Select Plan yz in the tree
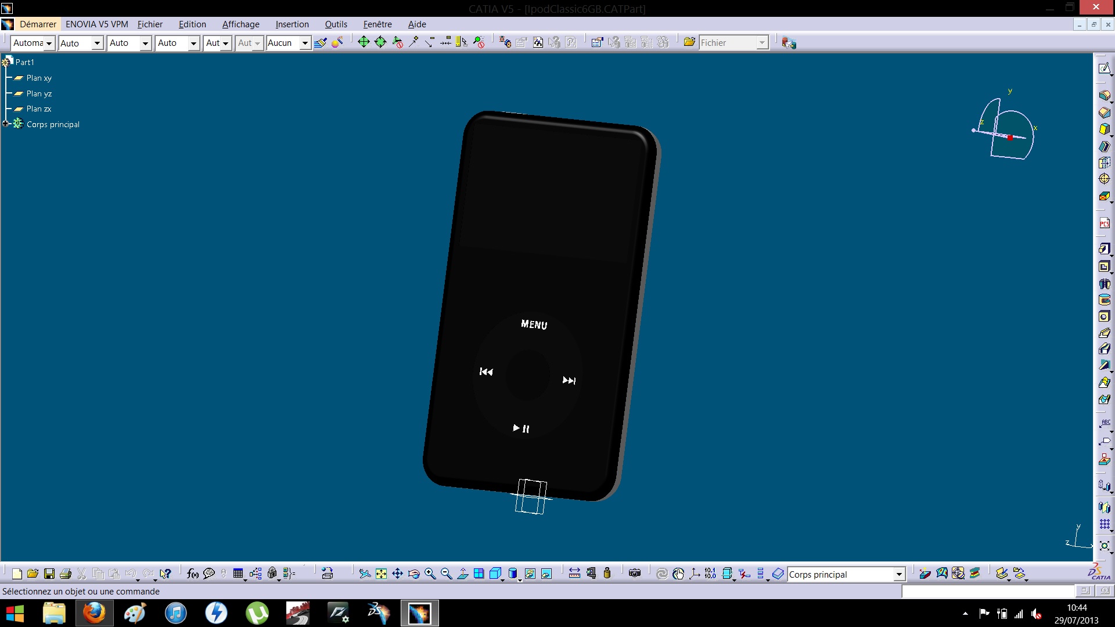1115x627 pixels. pyautogui.click(x=39, y=93)
